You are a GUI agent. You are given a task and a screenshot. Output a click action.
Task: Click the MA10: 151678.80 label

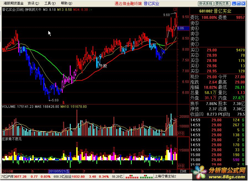pos(73,107)
